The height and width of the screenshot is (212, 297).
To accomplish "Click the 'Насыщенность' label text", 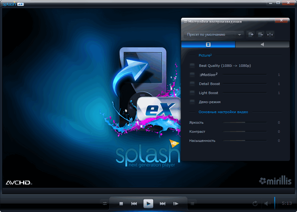I will coord(202,141).
